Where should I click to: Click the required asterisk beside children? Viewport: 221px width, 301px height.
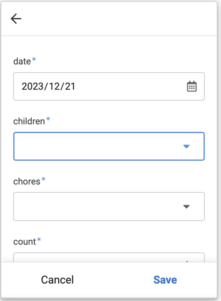coord(48,119)
